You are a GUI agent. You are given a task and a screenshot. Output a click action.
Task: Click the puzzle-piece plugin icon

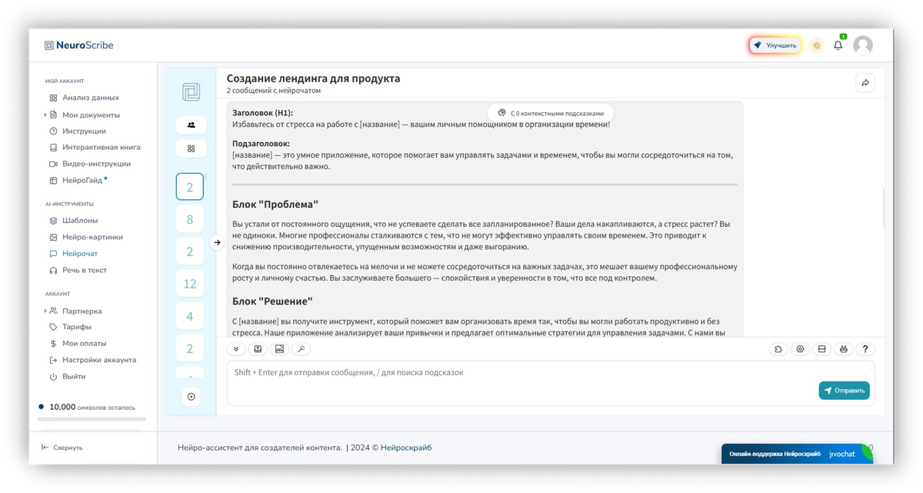coord(778,349)
